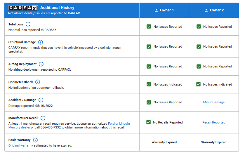The width and height of the screenshot is (240, 153).
Task: Follow the Ford or Lincoln Mercury dealer link
Action: coord(119,124)
